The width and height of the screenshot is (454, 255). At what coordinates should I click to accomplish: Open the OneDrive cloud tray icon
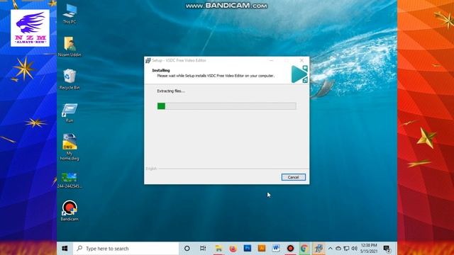(x=338, y=249)
